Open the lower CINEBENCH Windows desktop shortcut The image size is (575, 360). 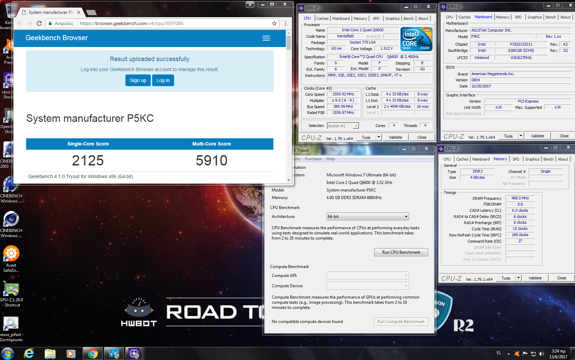click(11, 224)
